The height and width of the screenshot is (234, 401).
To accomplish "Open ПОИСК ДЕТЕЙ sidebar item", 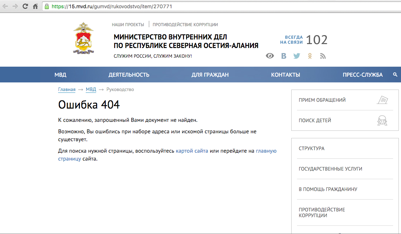I will coord(315,120).
